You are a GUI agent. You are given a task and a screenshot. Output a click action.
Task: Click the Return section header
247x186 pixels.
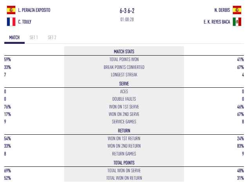[x=124, y=131]
